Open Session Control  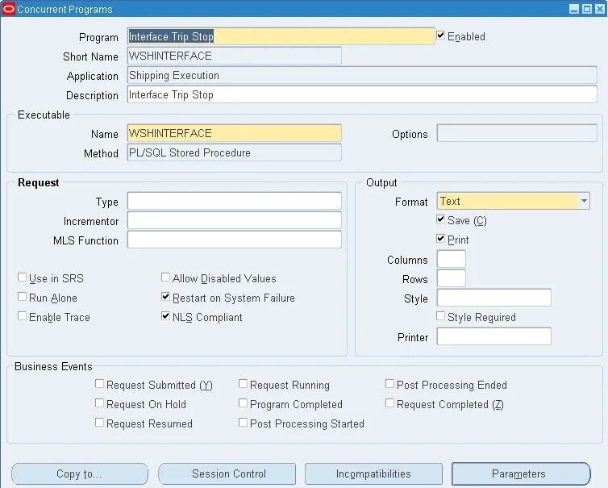coord(227,473)
